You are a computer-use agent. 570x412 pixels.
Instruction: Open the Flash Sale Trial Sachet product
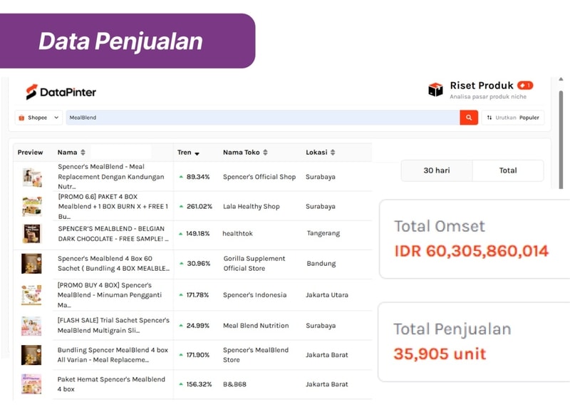[113, 325]
